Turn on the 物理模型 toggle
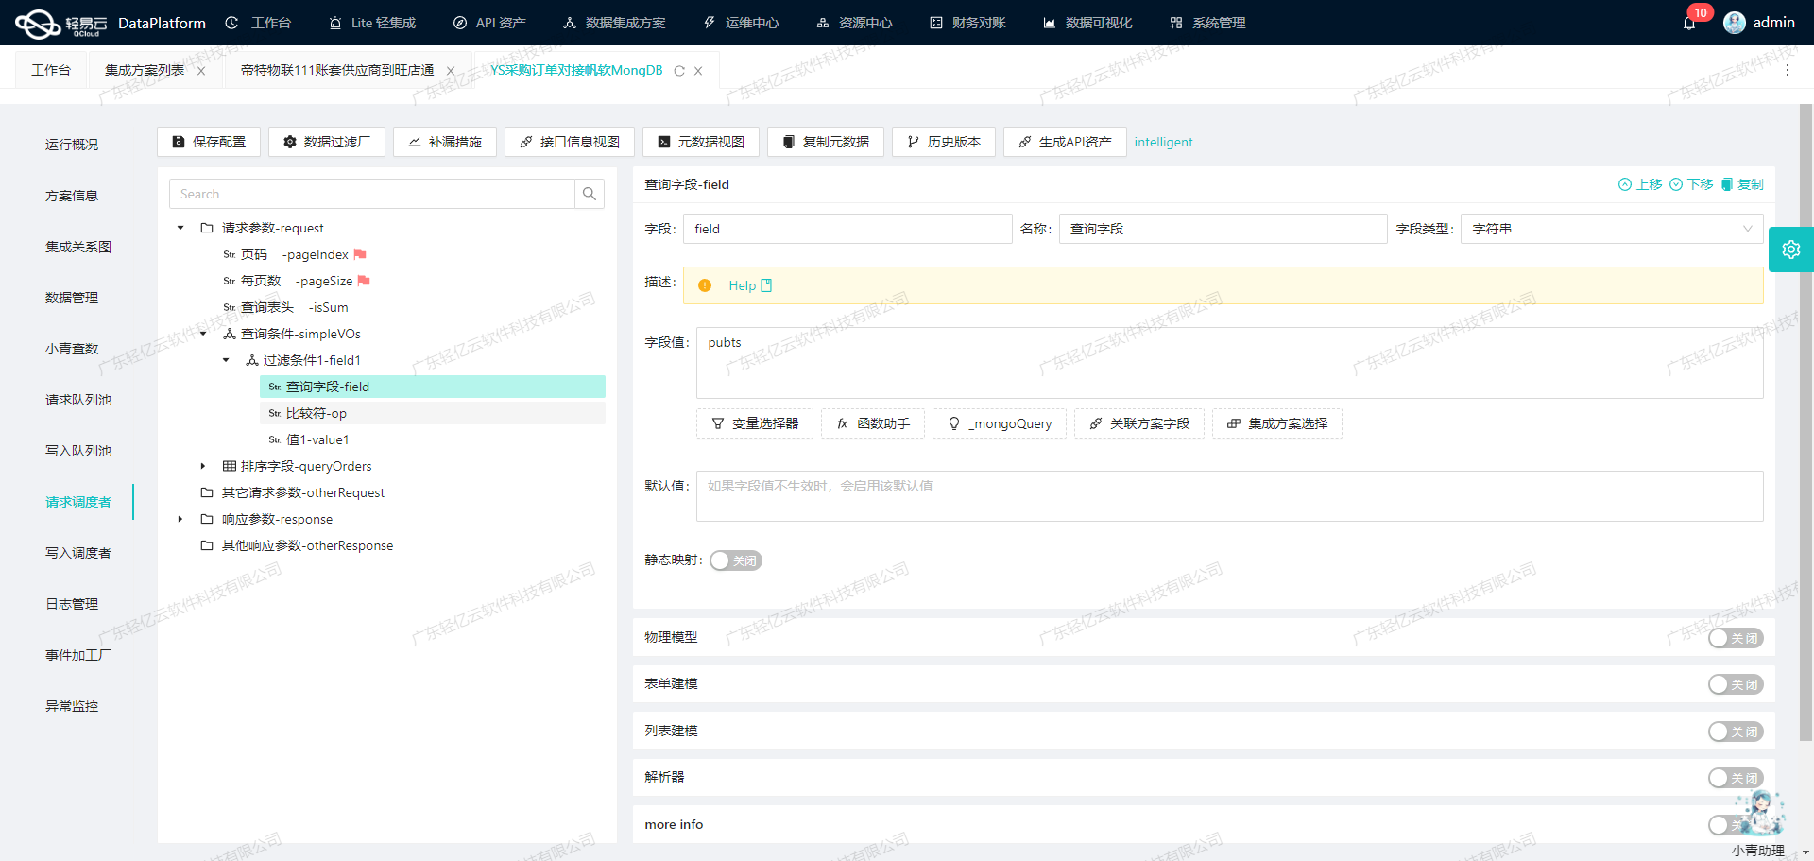 coord(1735,638)
